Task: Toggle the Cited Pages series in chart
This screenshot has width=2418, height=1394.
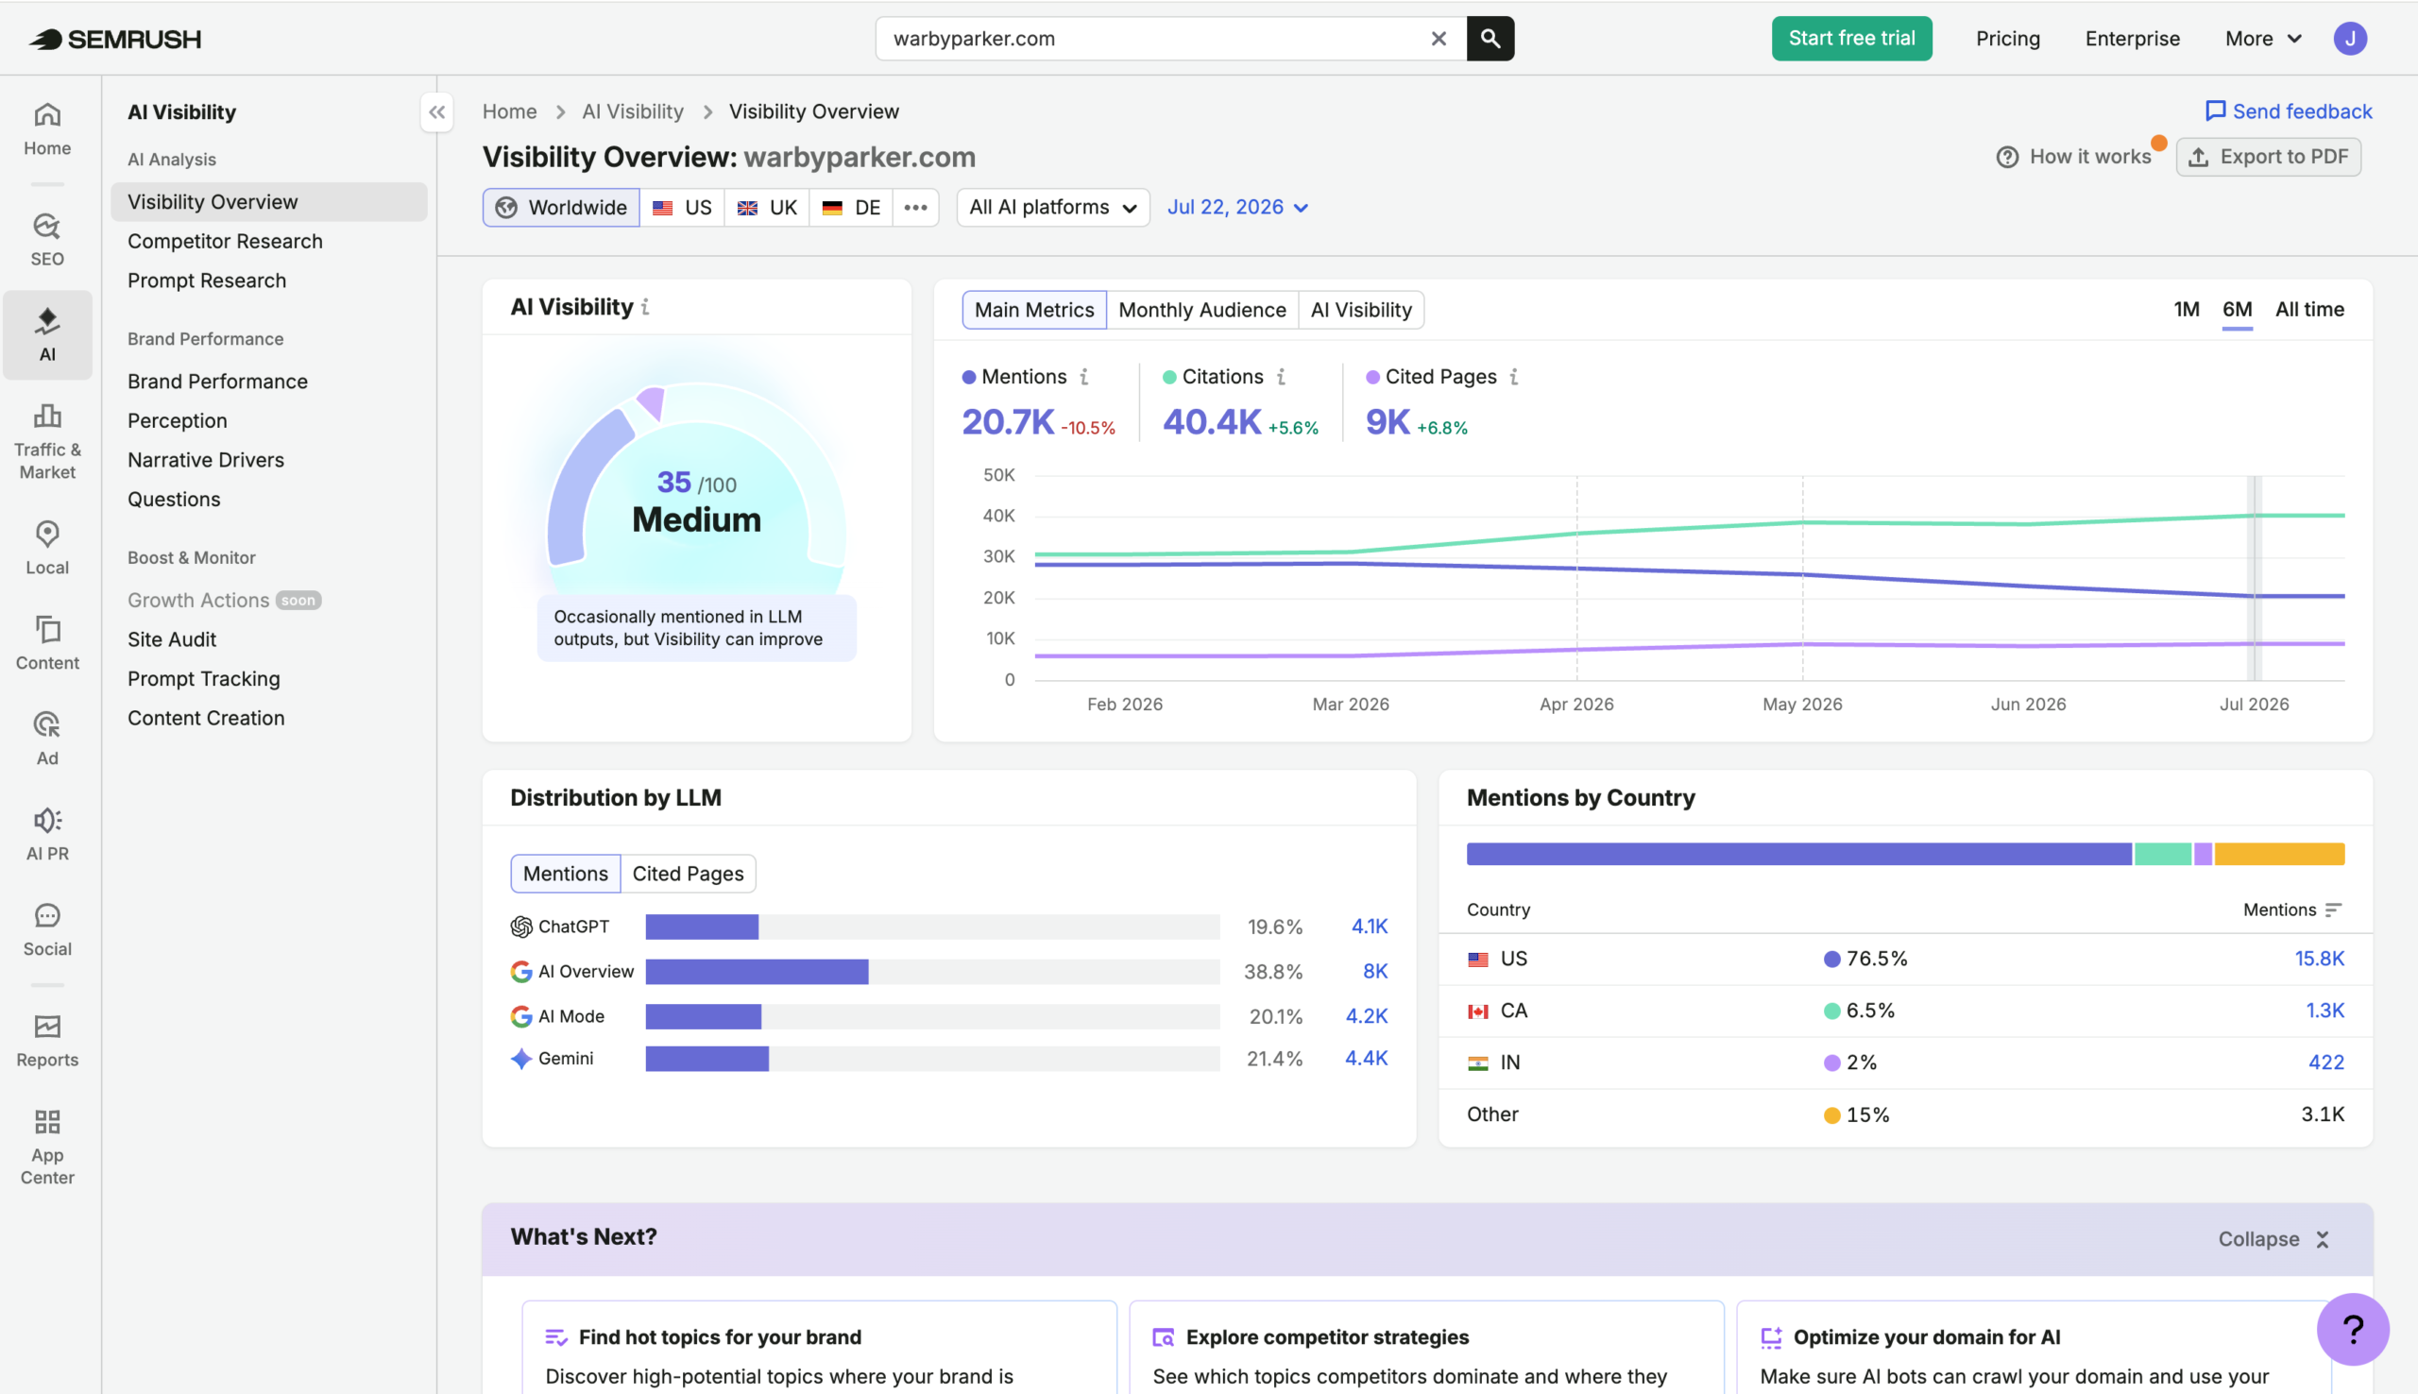Action: [x=1431, y=377]
